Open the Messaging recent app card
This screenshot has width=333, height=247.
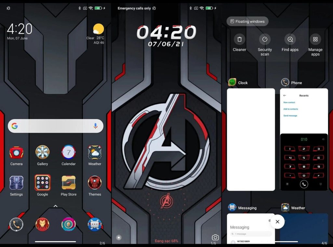pos(251,228)
